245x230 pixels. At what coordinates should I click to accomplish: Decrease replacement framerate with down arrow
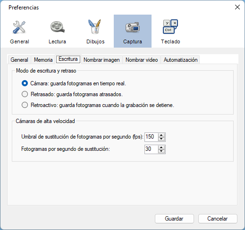161,151
